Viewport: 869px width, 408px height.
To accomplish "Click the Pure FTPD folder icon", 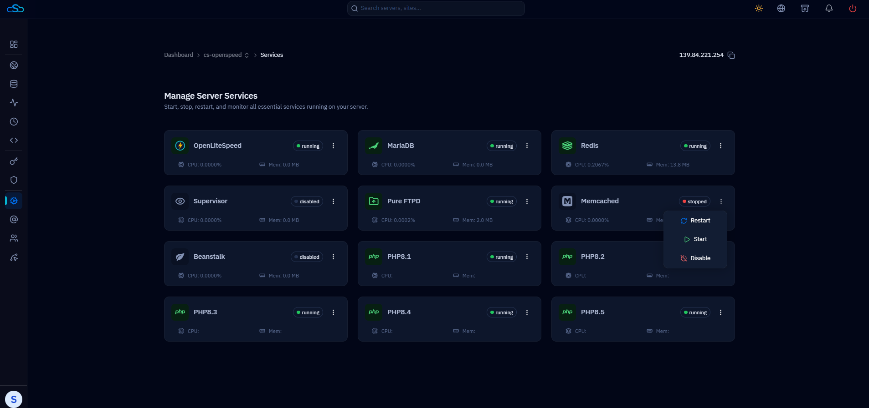I will [x=374, y=201].
